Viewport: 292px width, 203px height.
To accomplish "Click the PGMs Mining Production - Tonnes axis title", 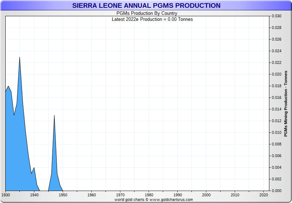I will click(286, 103).
